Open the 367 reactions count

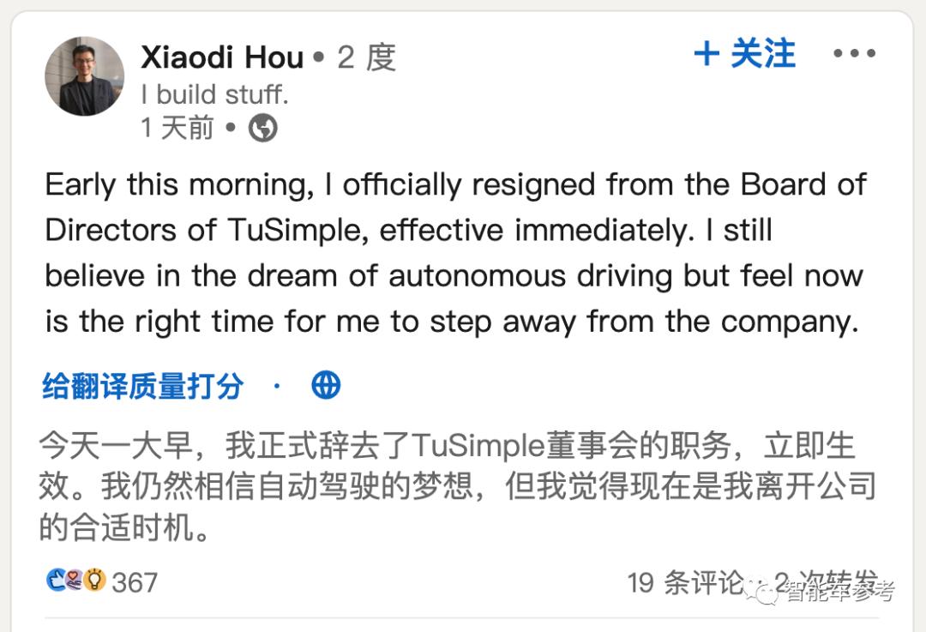pyautogui.click(x=135, y=582)
